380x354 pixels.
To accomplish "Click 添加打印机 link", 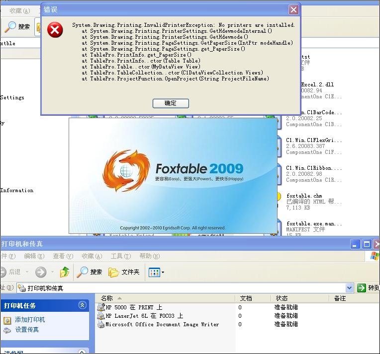I will pos(30,320).
